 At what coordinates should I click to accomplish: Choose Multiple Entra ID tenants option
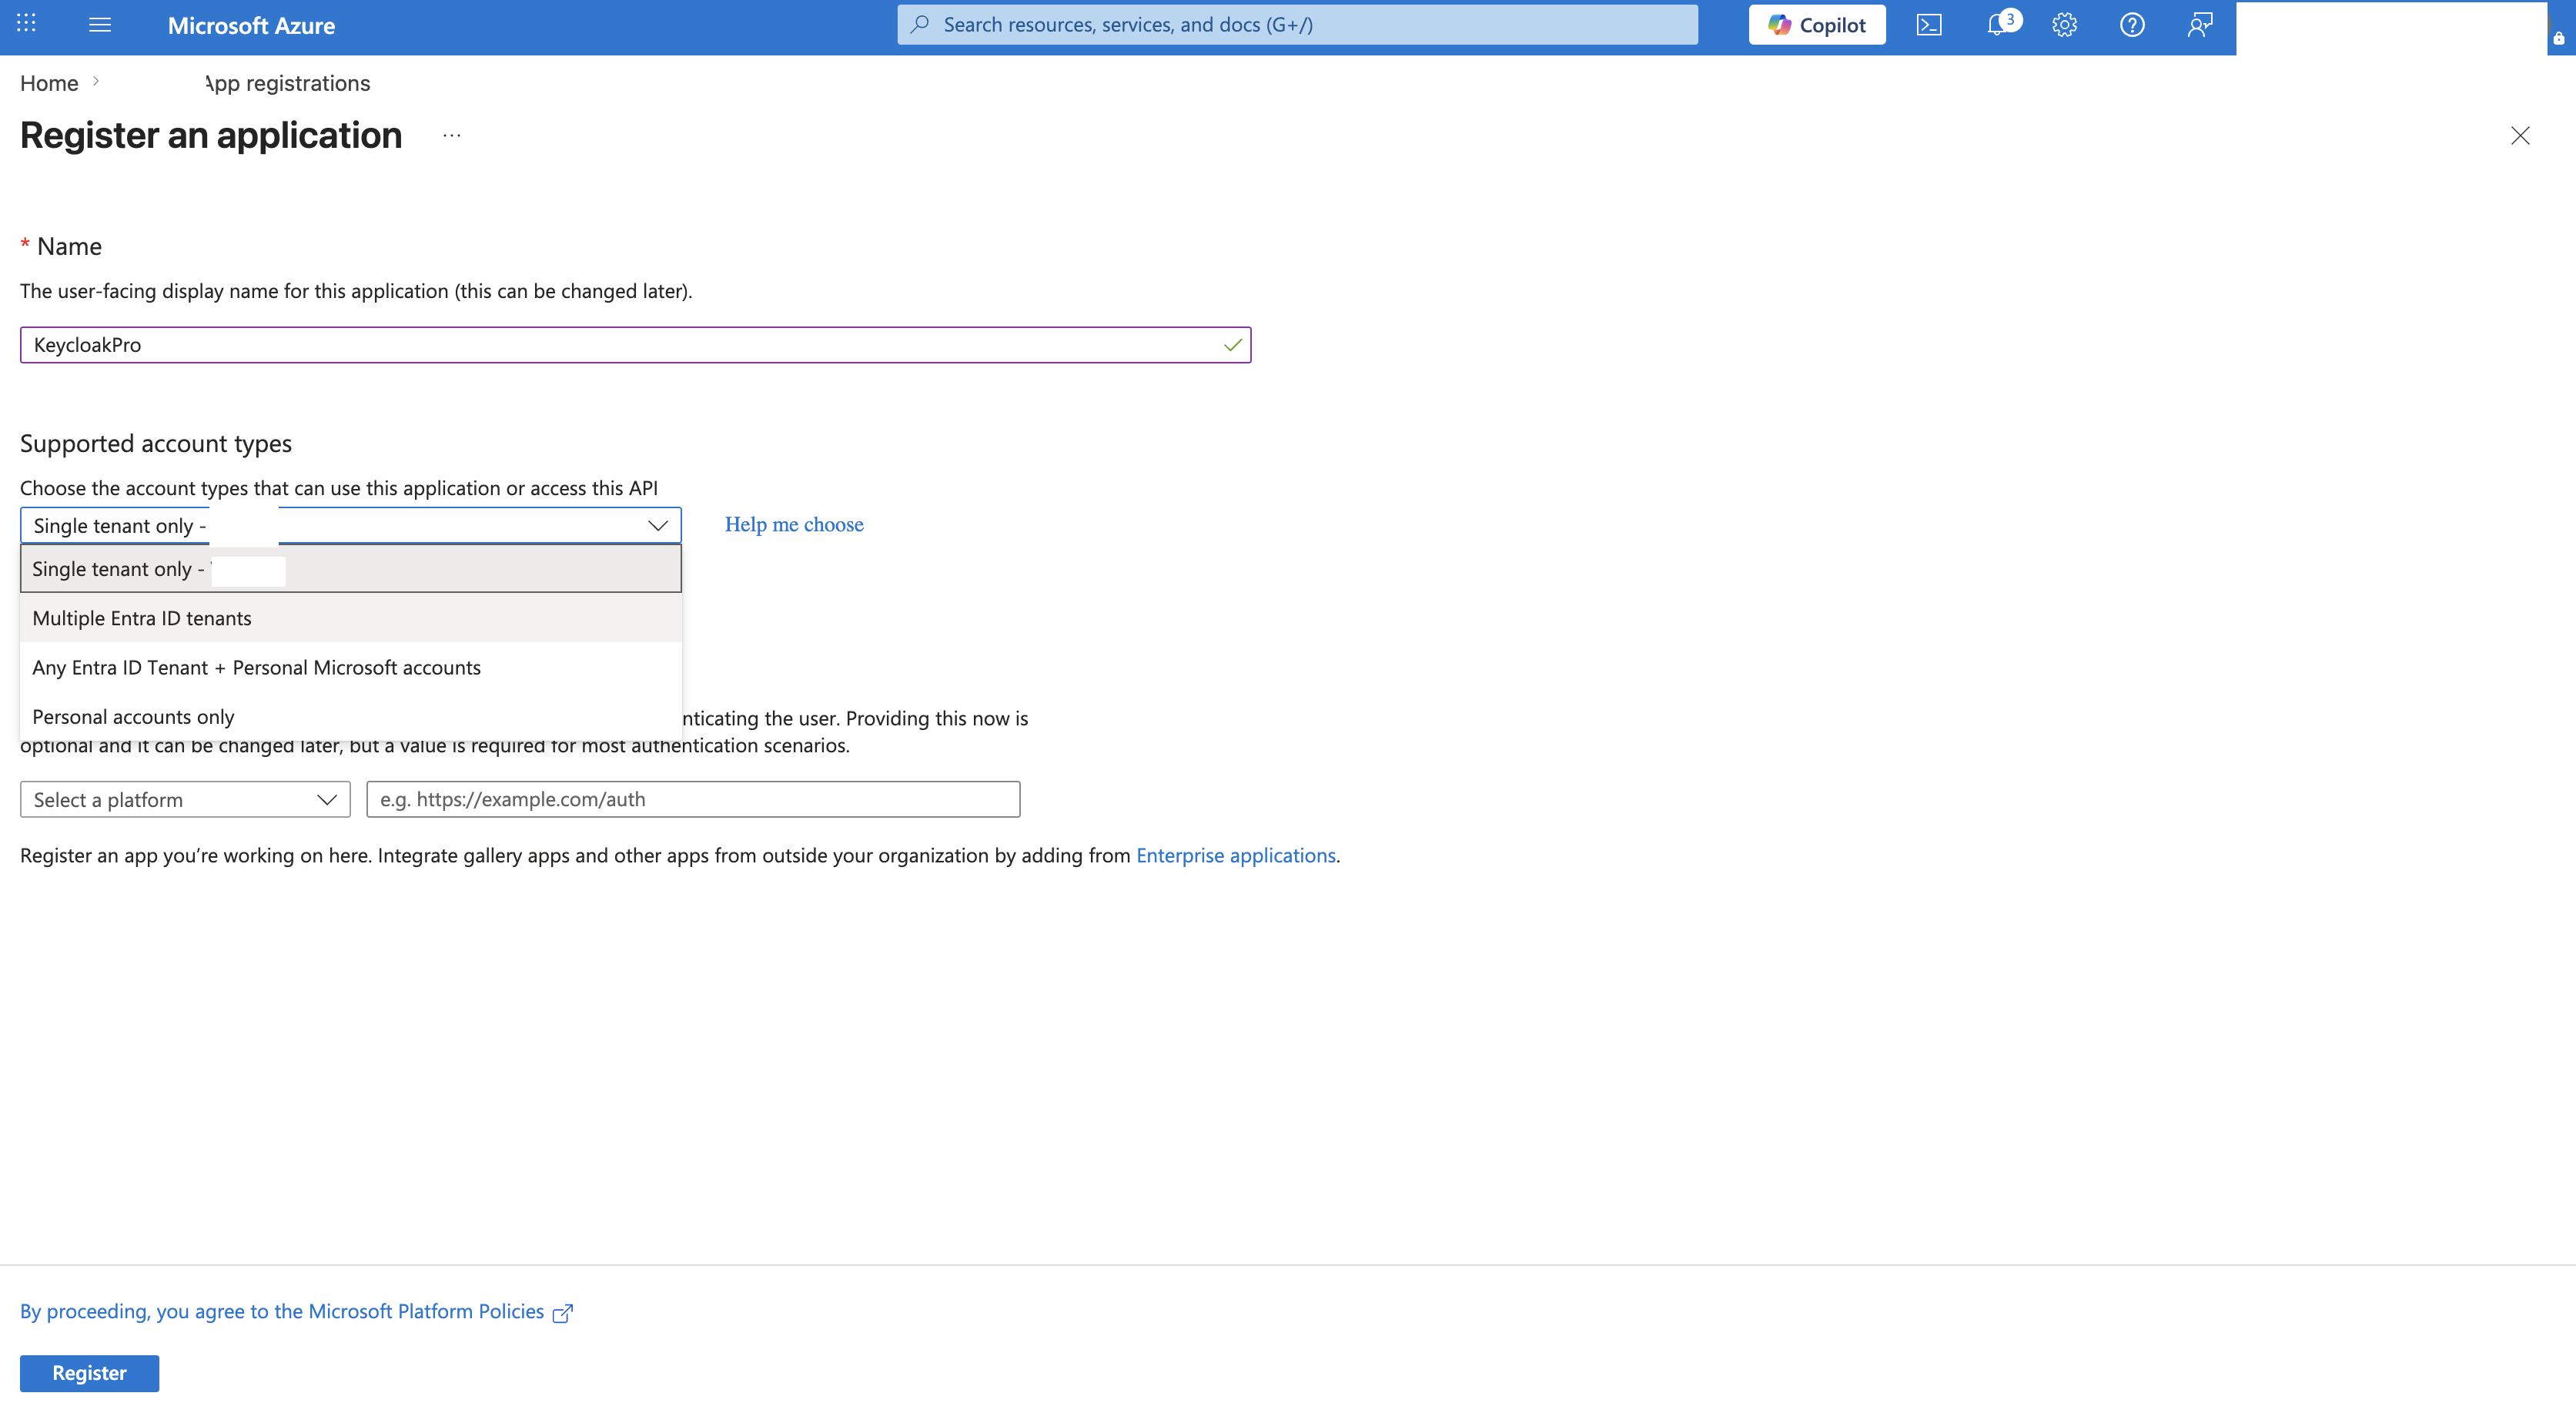(350, 618)
